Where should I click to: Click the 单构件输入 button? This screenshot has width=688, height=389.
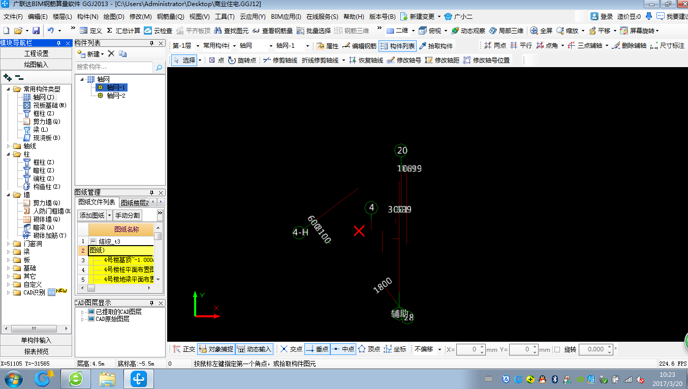tap(37, 340)
